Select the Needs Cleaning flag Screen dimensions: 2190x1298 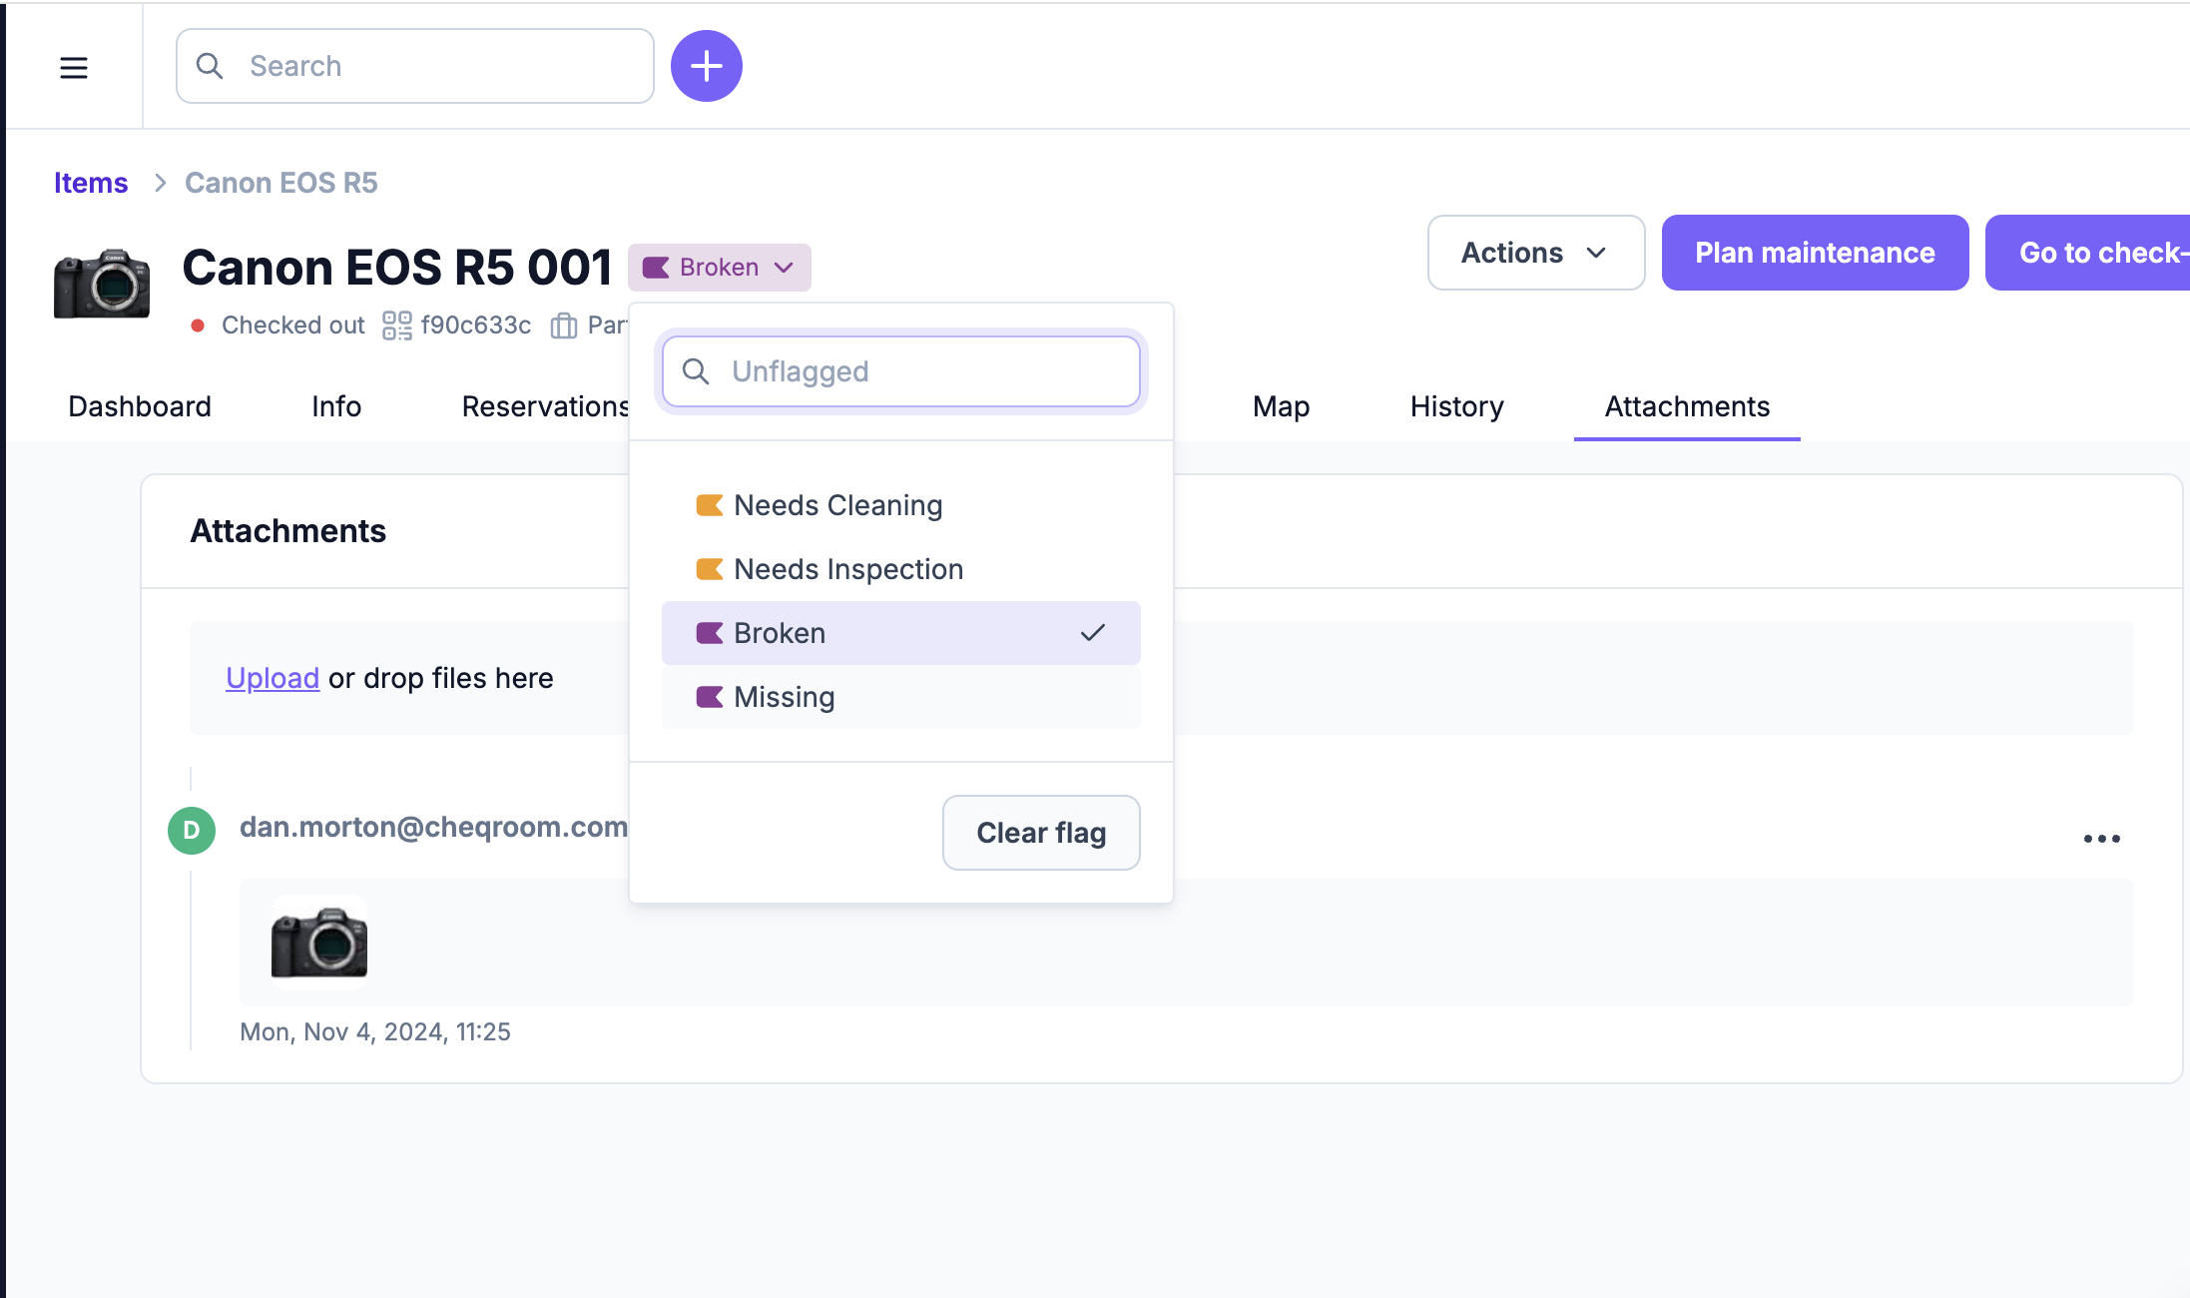[x=901, y=505]
